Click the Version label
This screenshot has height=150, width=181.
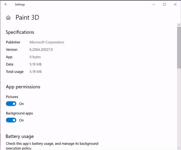[x=12, y=50]
